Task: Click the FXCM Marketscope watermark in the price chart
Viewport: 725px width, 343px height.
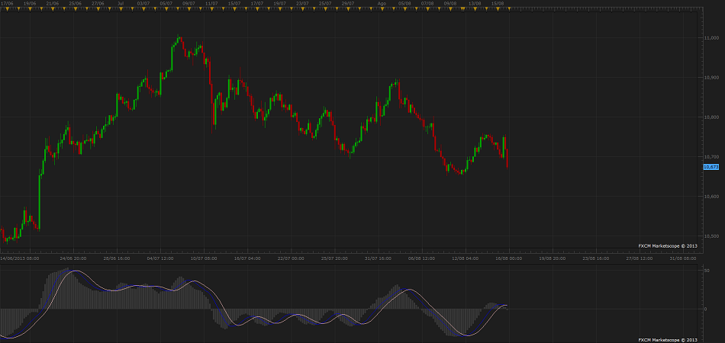Action: (x=668, y=246)
